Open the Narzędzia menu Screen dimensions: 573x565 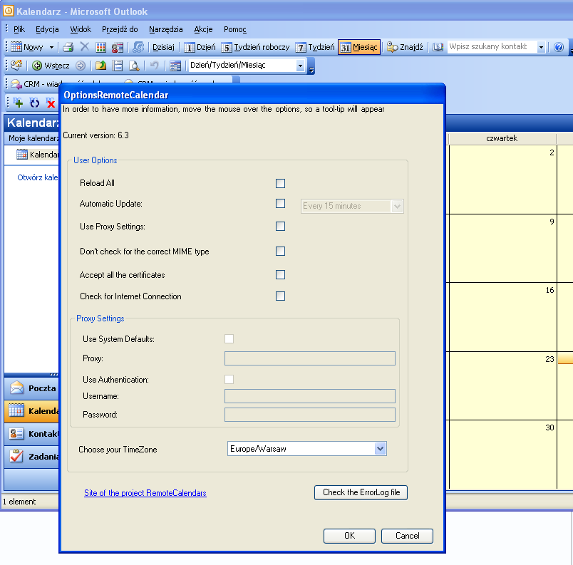tap(165, 29)
